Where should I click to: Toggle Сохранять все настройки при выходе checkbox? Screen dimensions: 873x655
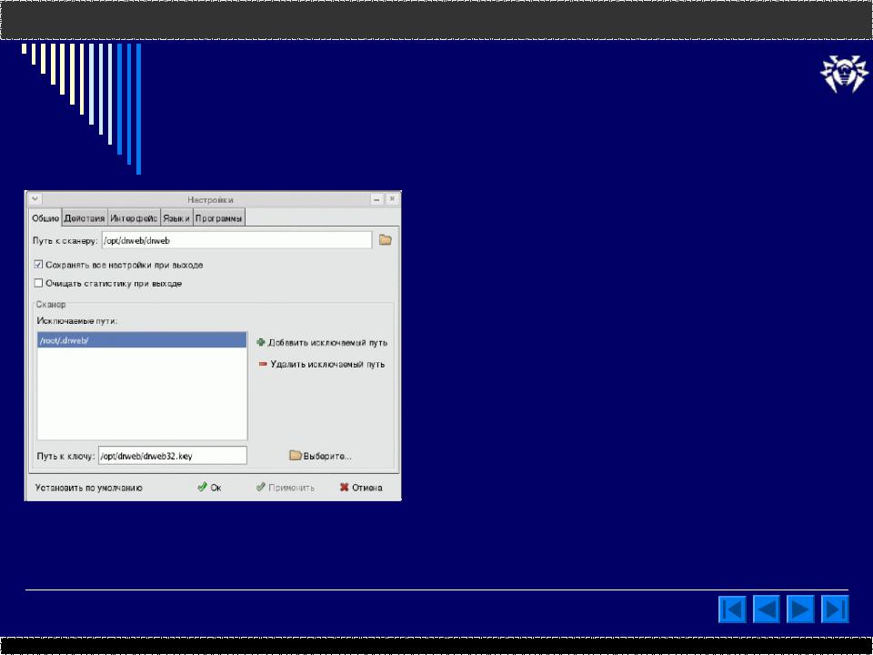pyautogui.click(x=38, y=265)
